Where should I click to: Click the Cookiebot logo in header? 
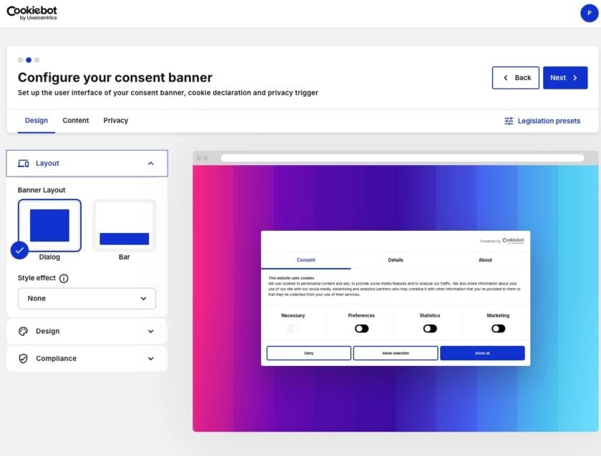pos(31,13)
